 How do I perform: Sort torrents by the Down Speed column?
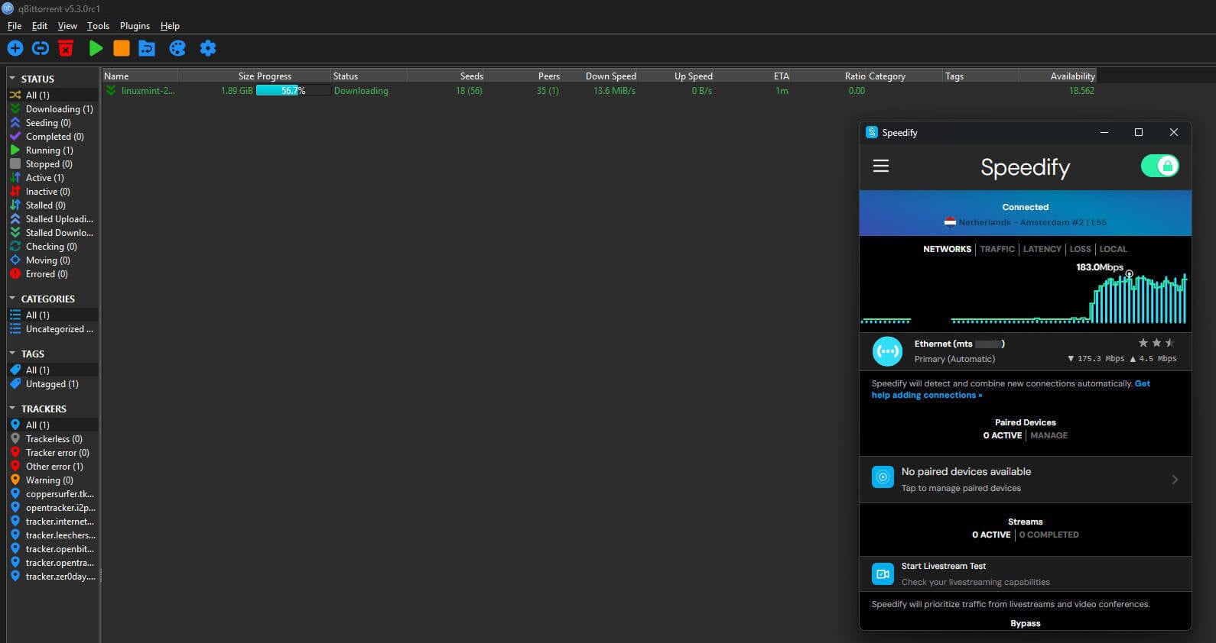point(600,76)
